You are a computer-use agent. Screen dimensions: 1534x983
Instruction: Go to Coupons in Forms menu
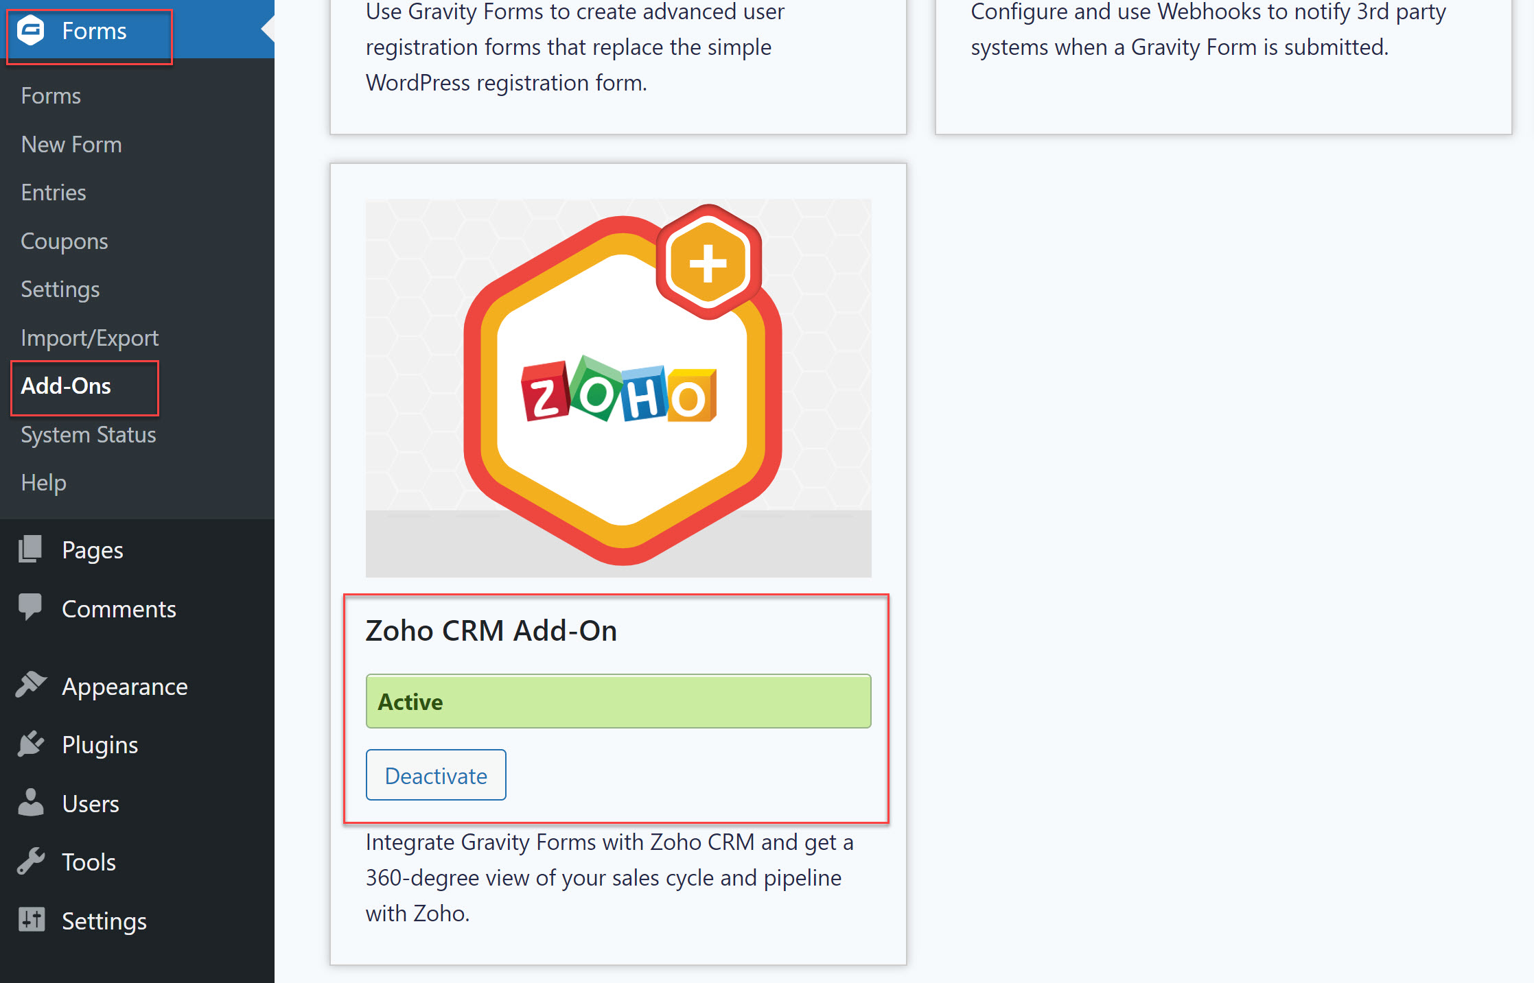[x=65, y=241]
